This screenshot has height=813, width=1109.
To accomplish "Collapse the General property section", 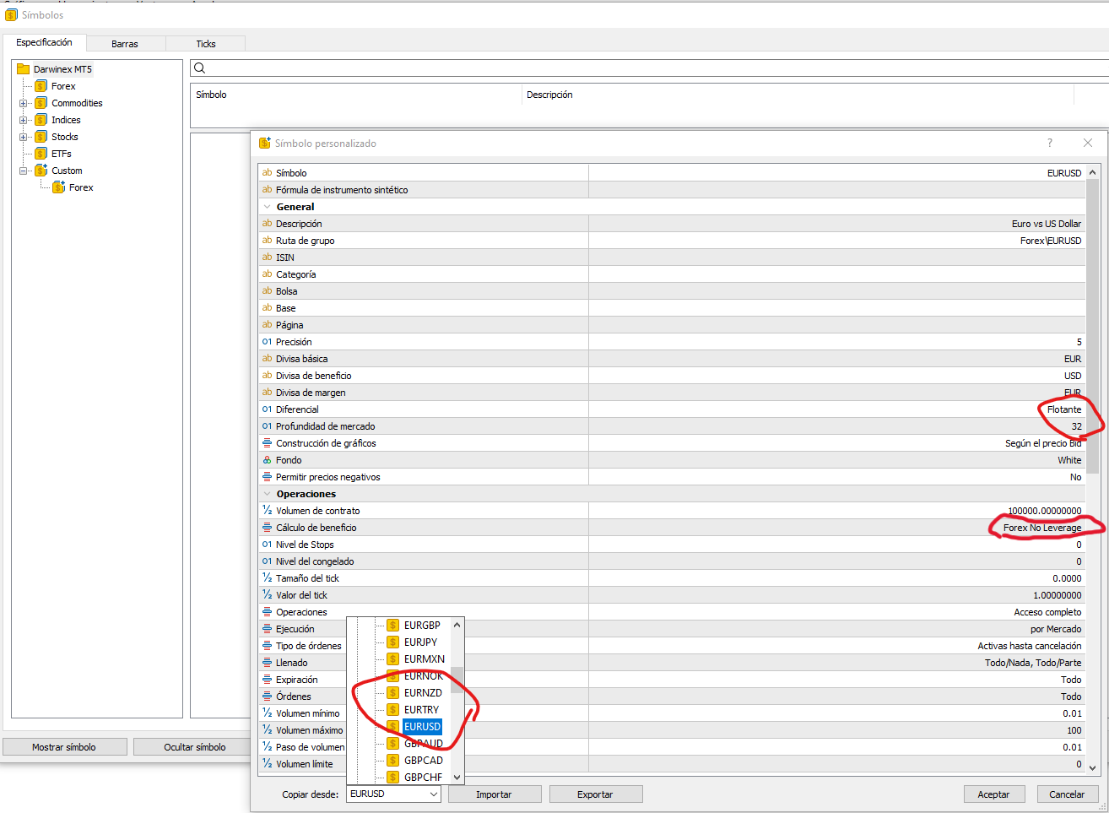I will (x=268, y=207).
